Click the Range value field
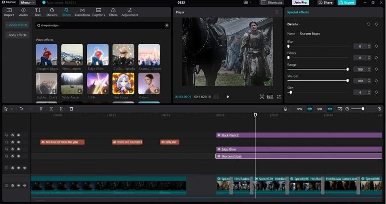The height and width of the screenshot is (204, 386). (360, 69)
